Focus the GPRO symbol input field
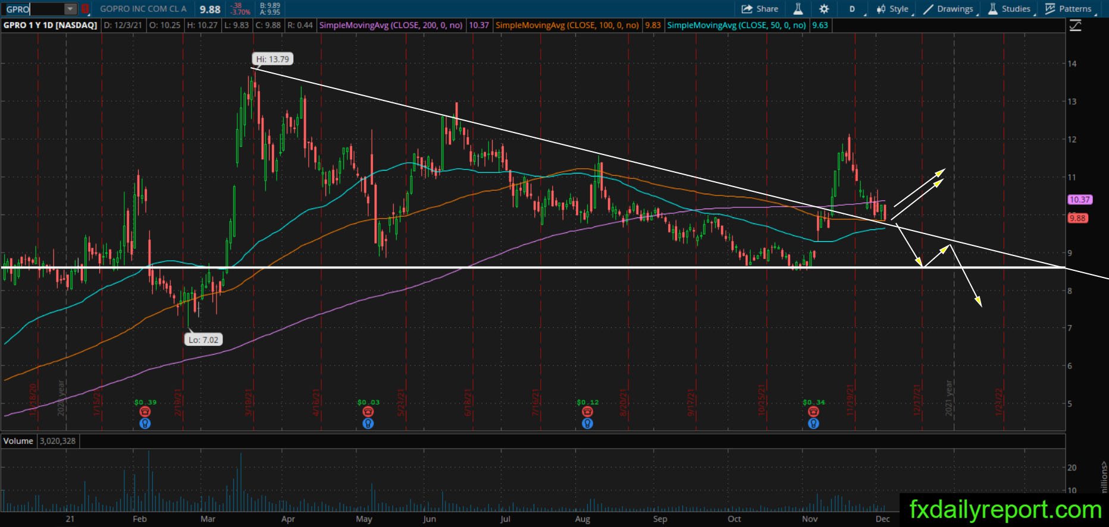This screenshot has width=1109, height=527. (35, 9)
